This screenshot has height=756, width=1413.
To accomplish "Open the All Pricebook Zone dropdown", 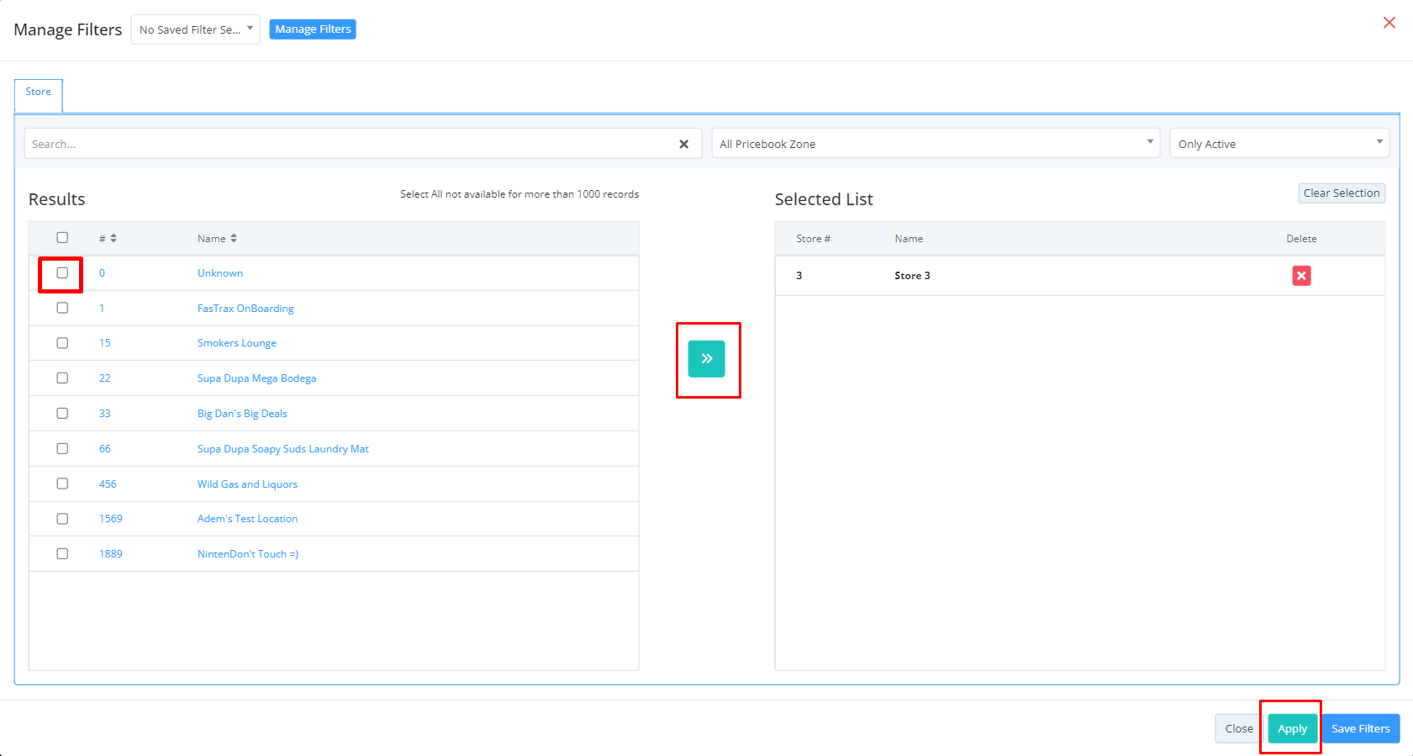I will [x=936, y=144].
